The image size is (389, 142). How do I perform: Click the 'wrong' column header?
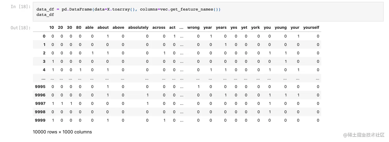(193, 28)
